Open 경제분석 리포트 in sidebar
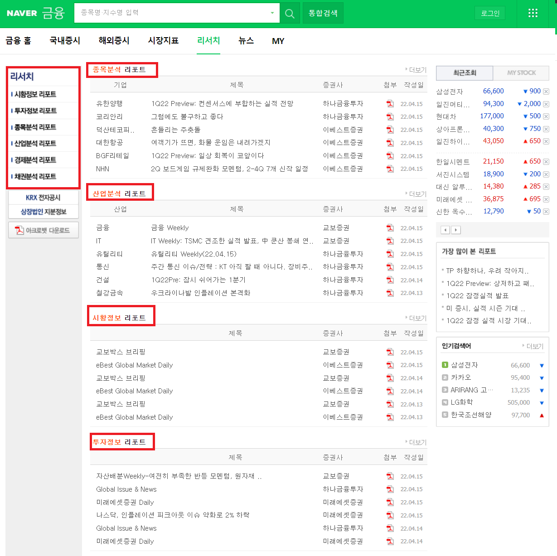 tap(35, 160)
